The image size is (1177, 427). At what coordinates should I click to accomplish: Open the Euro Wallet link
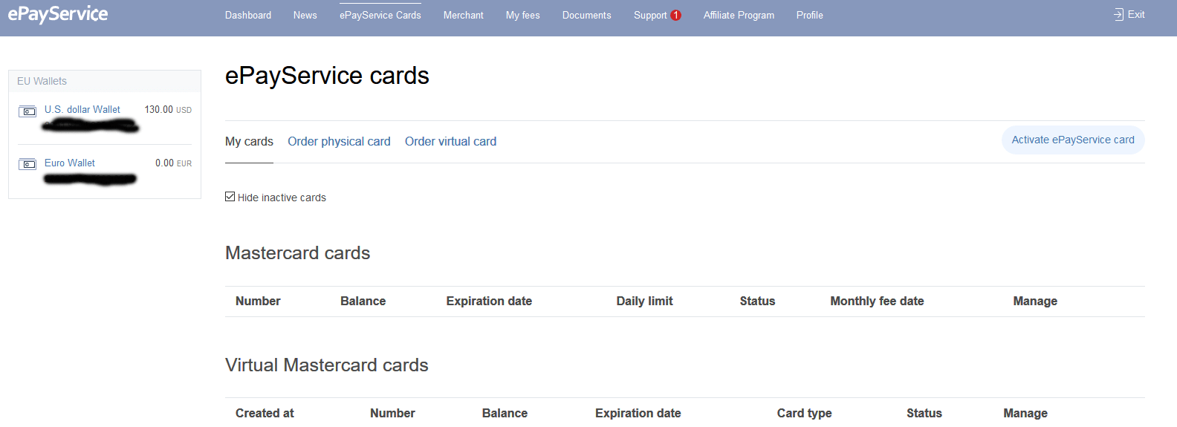click(x=70, y=163)
